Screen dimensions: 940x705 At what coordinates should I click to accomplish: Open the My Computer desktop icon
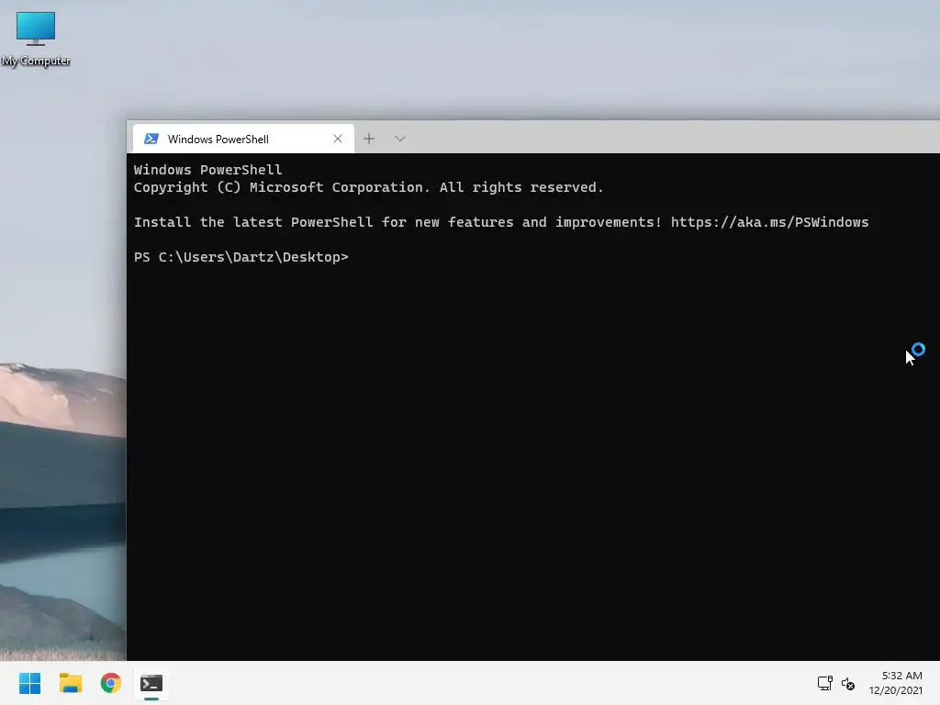(x=36, y=39)
